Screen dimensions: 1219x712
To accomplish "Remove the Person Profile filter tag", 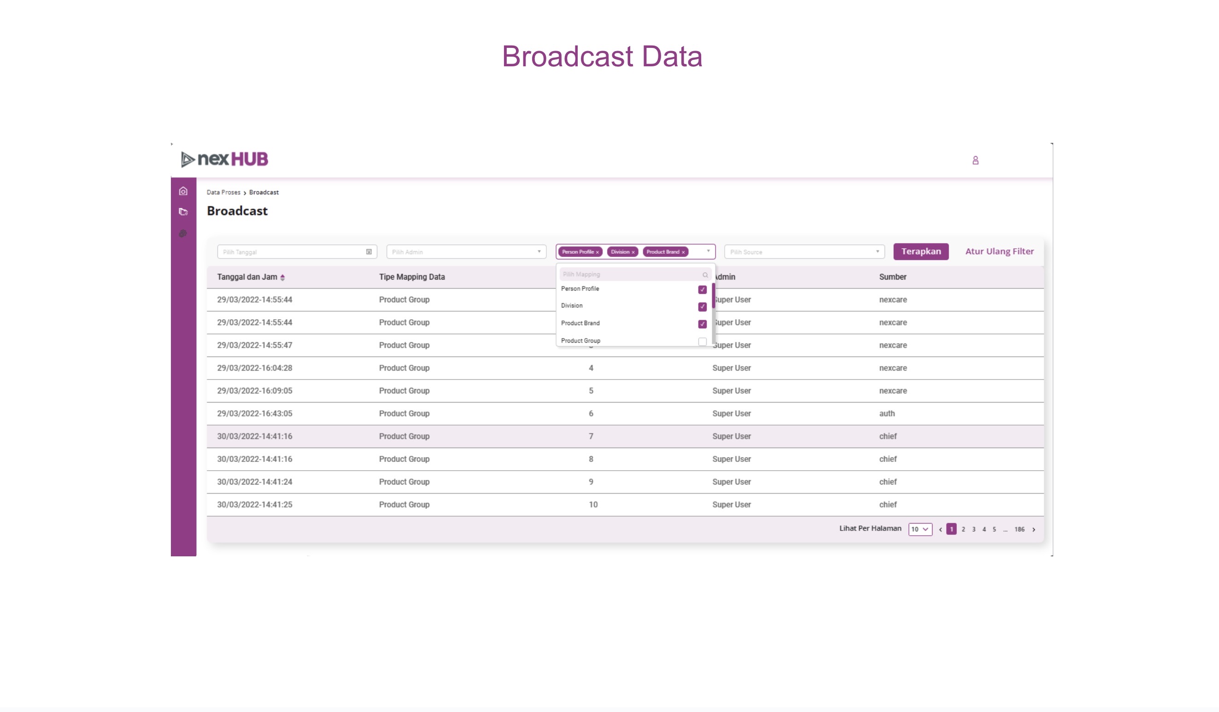I will [598, 252].
